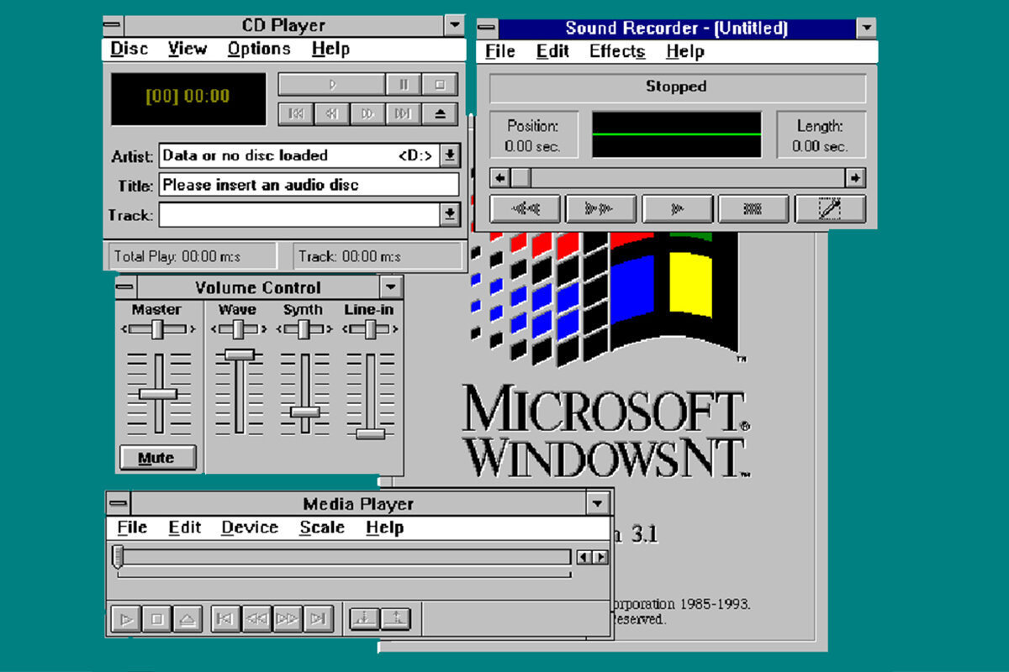Stop button in Media Player
This screenshot has width=1009, height=672.
156,620
